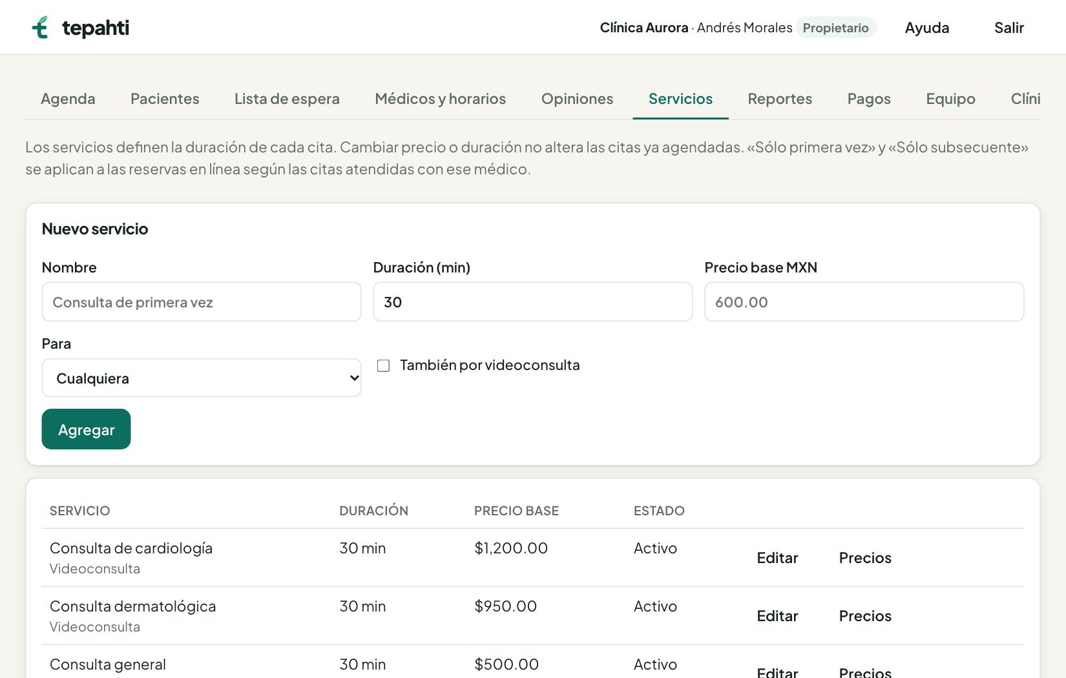Viewport: 1066px width, 678px height.
Task: Edit the Consulta de cardiología service
Action: point(777,558)
